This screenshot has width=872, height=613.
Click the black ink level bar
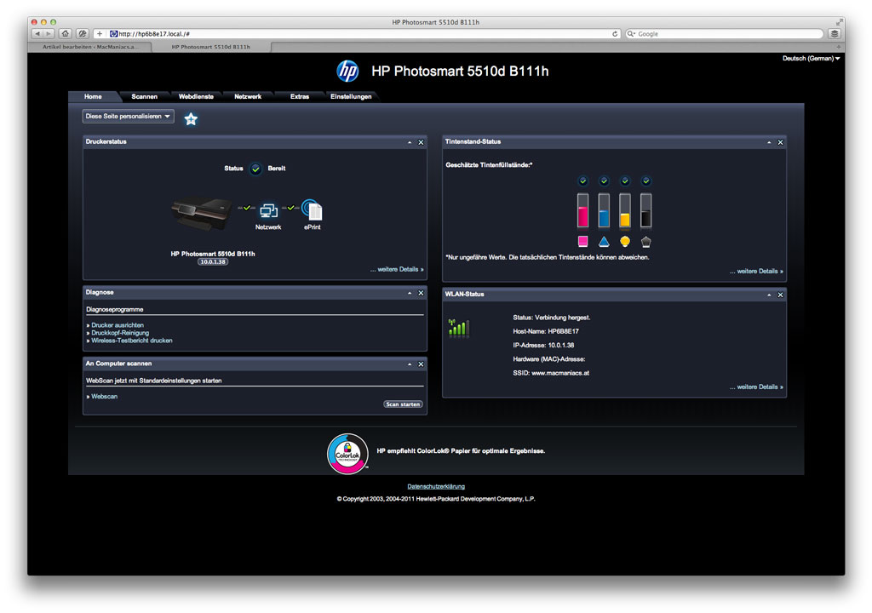[x=645, y=210]
